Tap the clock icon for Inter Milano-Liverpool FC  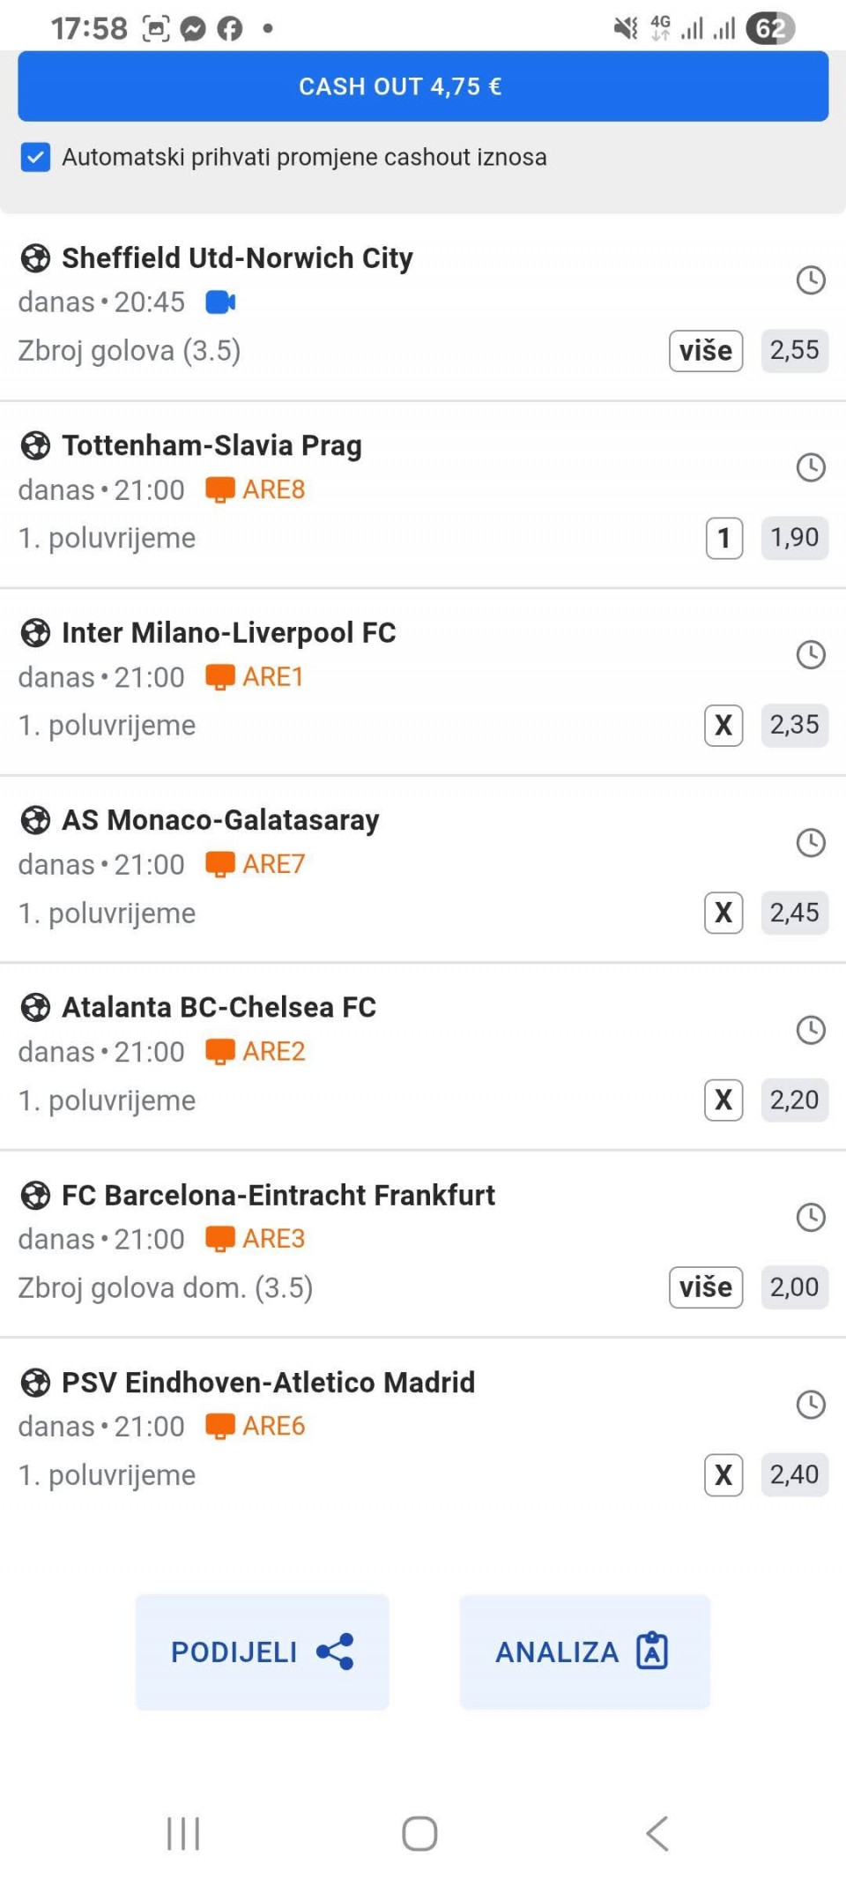(x=810, y=655)
